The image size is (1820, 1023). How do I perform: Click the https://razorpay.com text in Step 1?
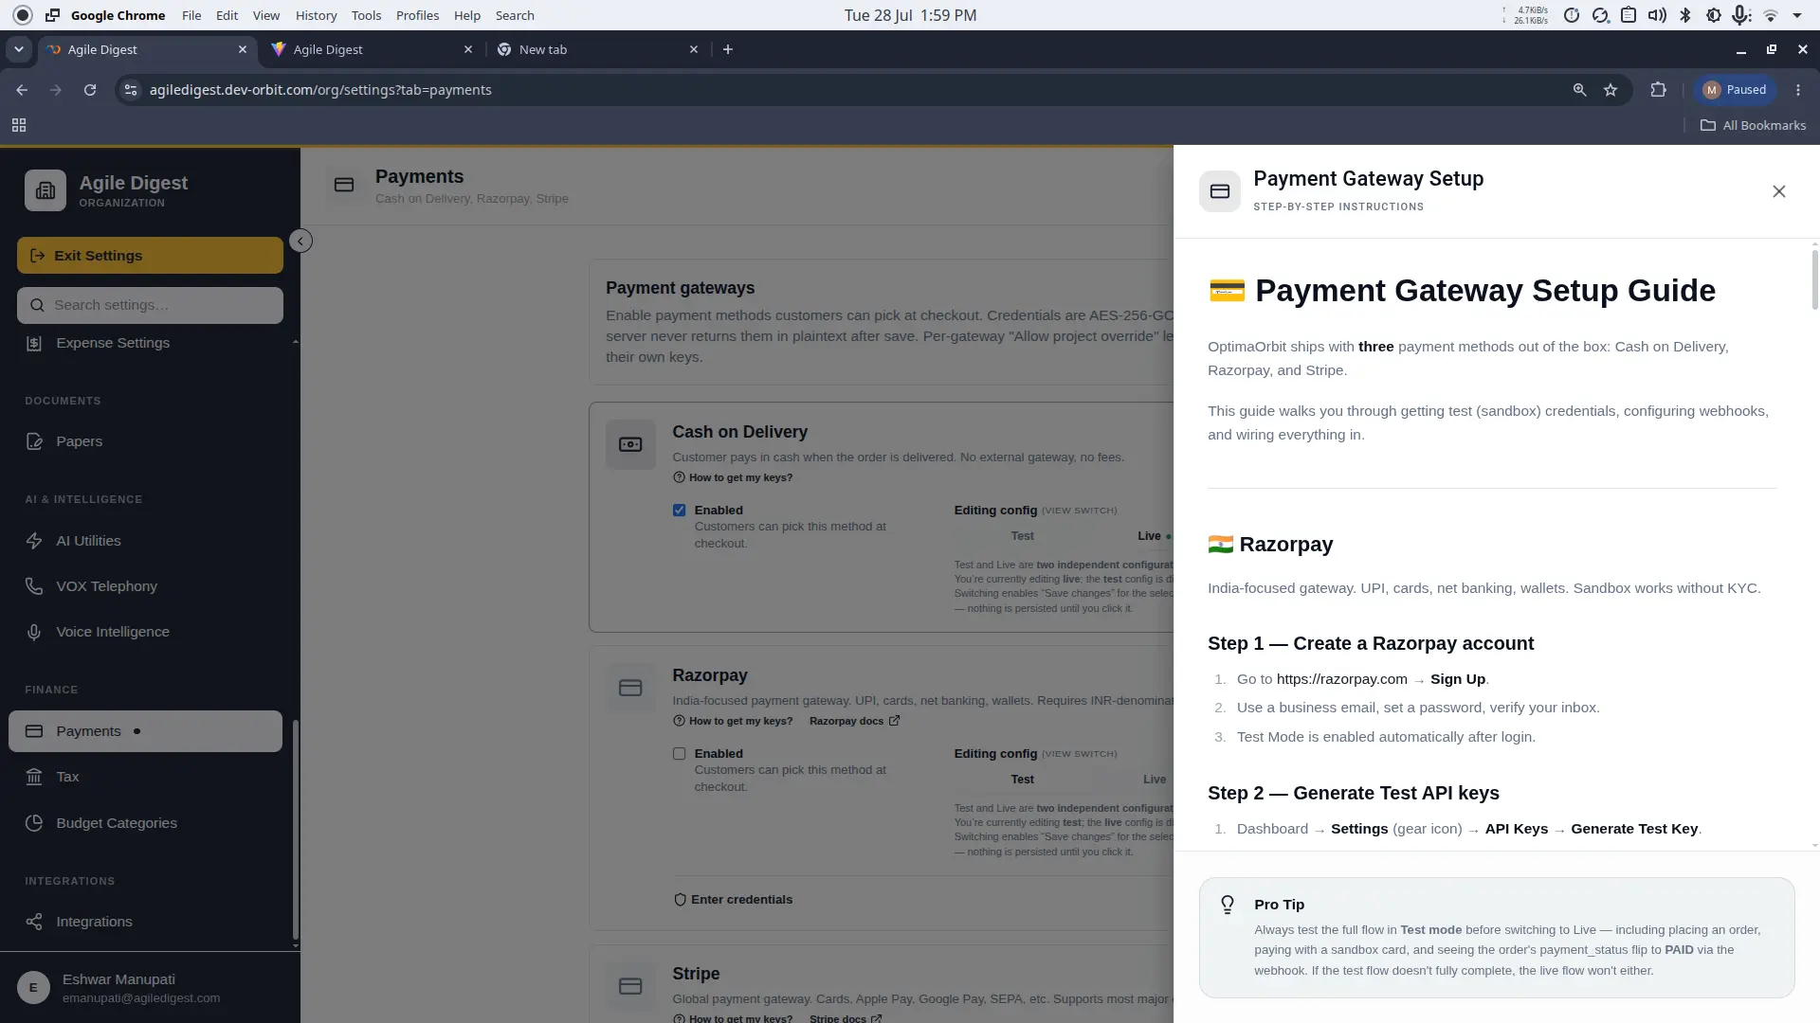point(1341,679)
